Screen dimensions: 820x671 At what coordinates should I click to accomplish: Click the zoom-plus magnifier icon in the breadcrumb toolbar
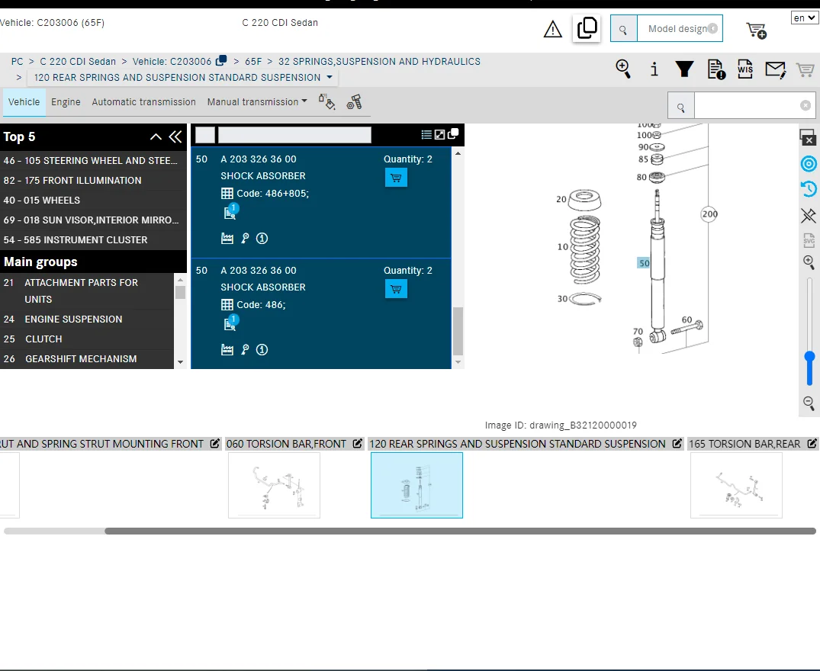pyautogui.click(x=623, y=69)
